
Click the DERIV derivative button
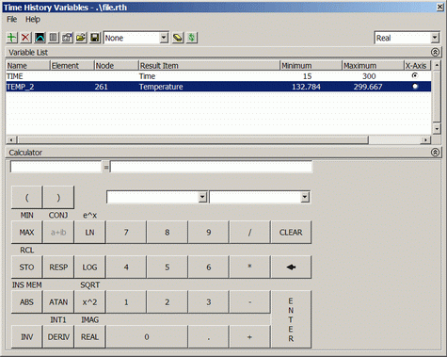point(58,336)
